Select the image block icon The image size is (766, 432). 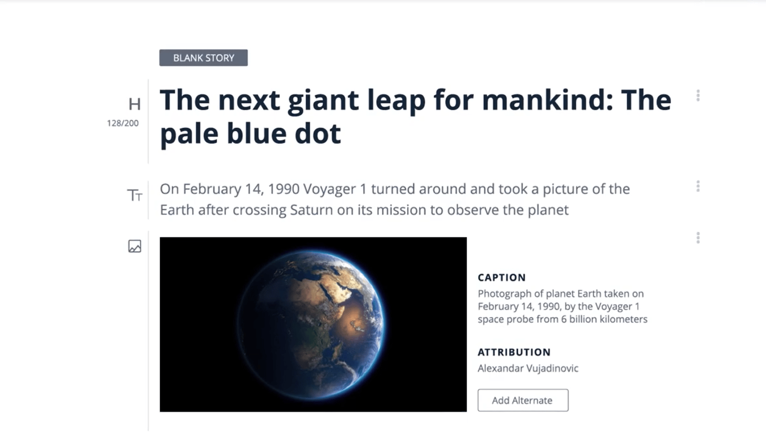point(135,246)
